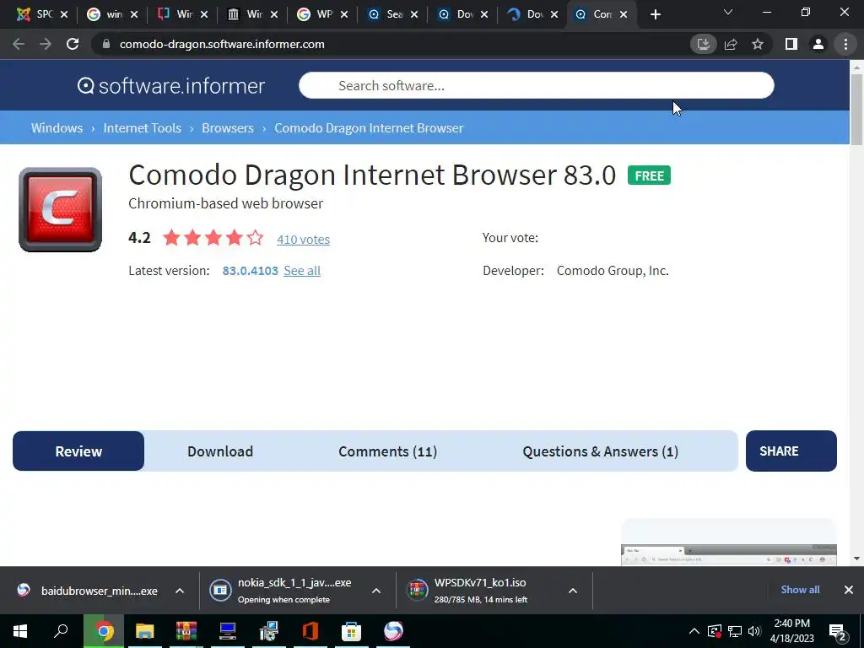The width and height of the screenshot is (864, 648).
Task: Open the Chrome three-dot menu
Action: pyautogui.click(x=845, y=44)
